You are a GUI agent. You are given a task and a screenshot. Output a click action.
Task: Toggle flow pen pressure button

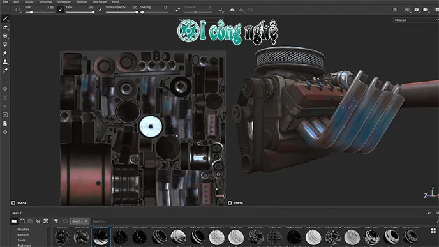100,10
